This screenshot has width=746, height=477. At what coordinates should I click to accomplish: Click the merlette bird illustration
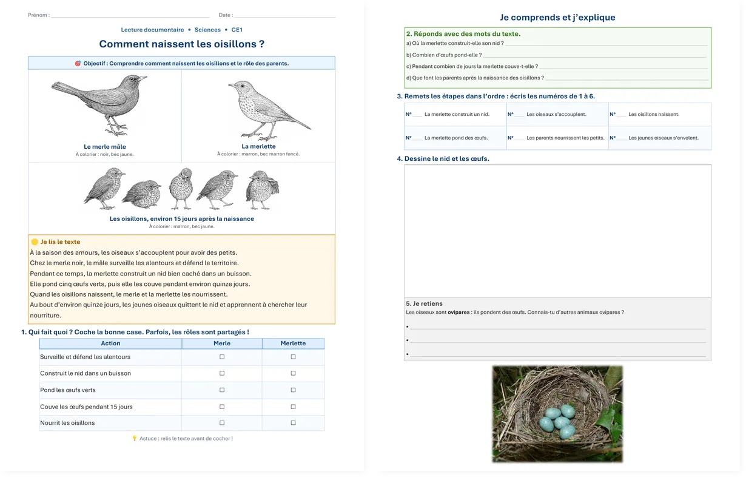(269, 110)
